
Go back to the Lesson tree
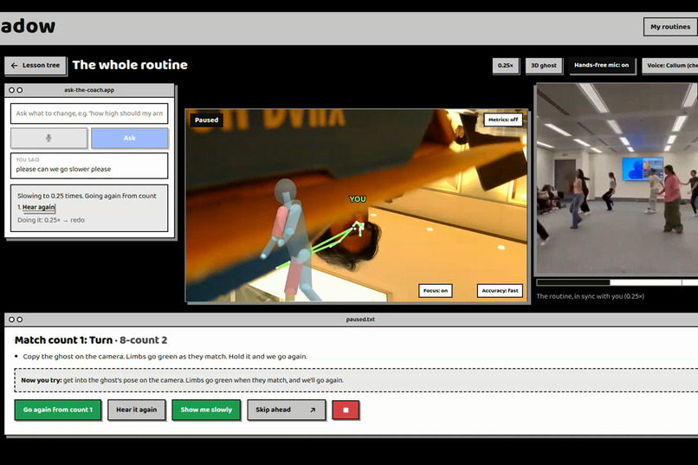[36, 66]
